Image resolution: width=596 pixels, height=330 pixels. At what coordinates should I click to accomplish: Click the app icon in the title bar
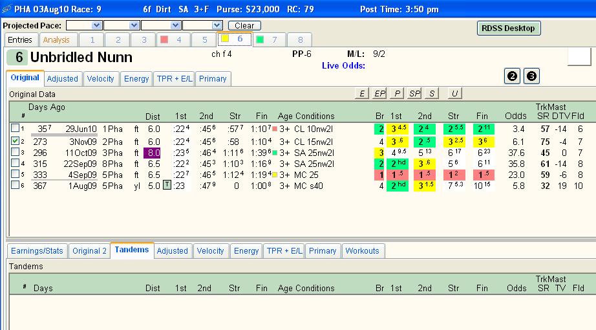[x=6, y=9]
